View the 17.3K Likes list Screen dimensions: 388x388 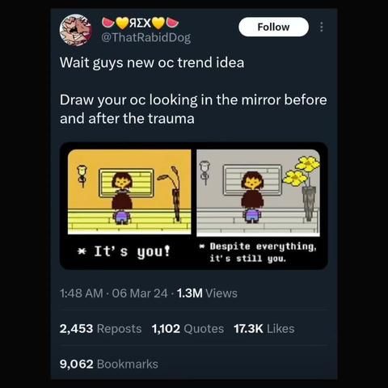click(x=264, y=329)
